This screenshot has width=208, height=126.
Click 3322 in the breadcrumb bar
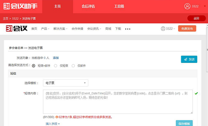tap(15, 18)
